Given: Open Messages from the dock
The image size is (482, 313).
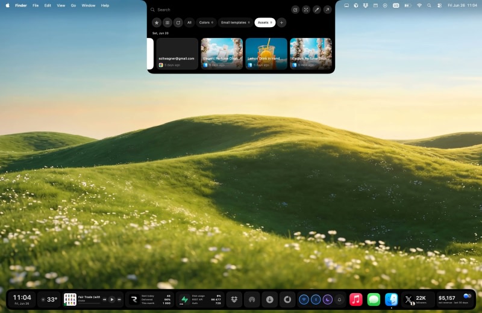Looking at the screenshot, I should [374, 300].
